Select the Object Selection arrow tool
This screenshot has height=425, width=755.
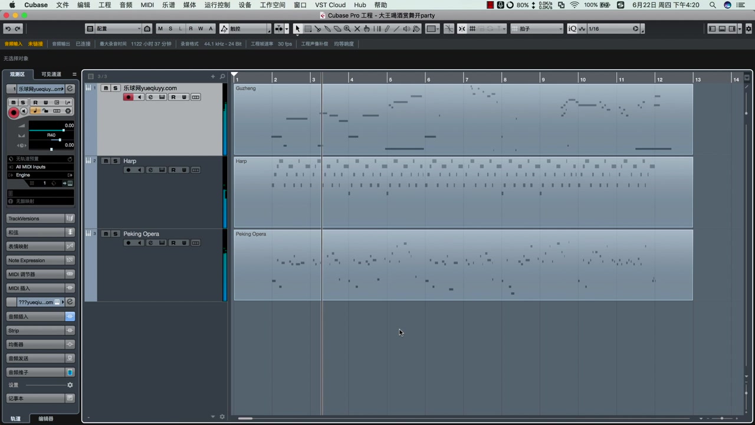[297, 28]
